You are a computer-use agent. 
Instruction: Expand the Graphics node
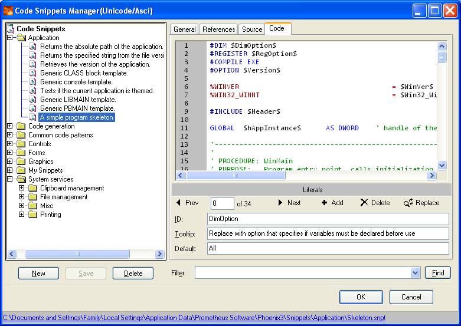(x=9, y=162)
